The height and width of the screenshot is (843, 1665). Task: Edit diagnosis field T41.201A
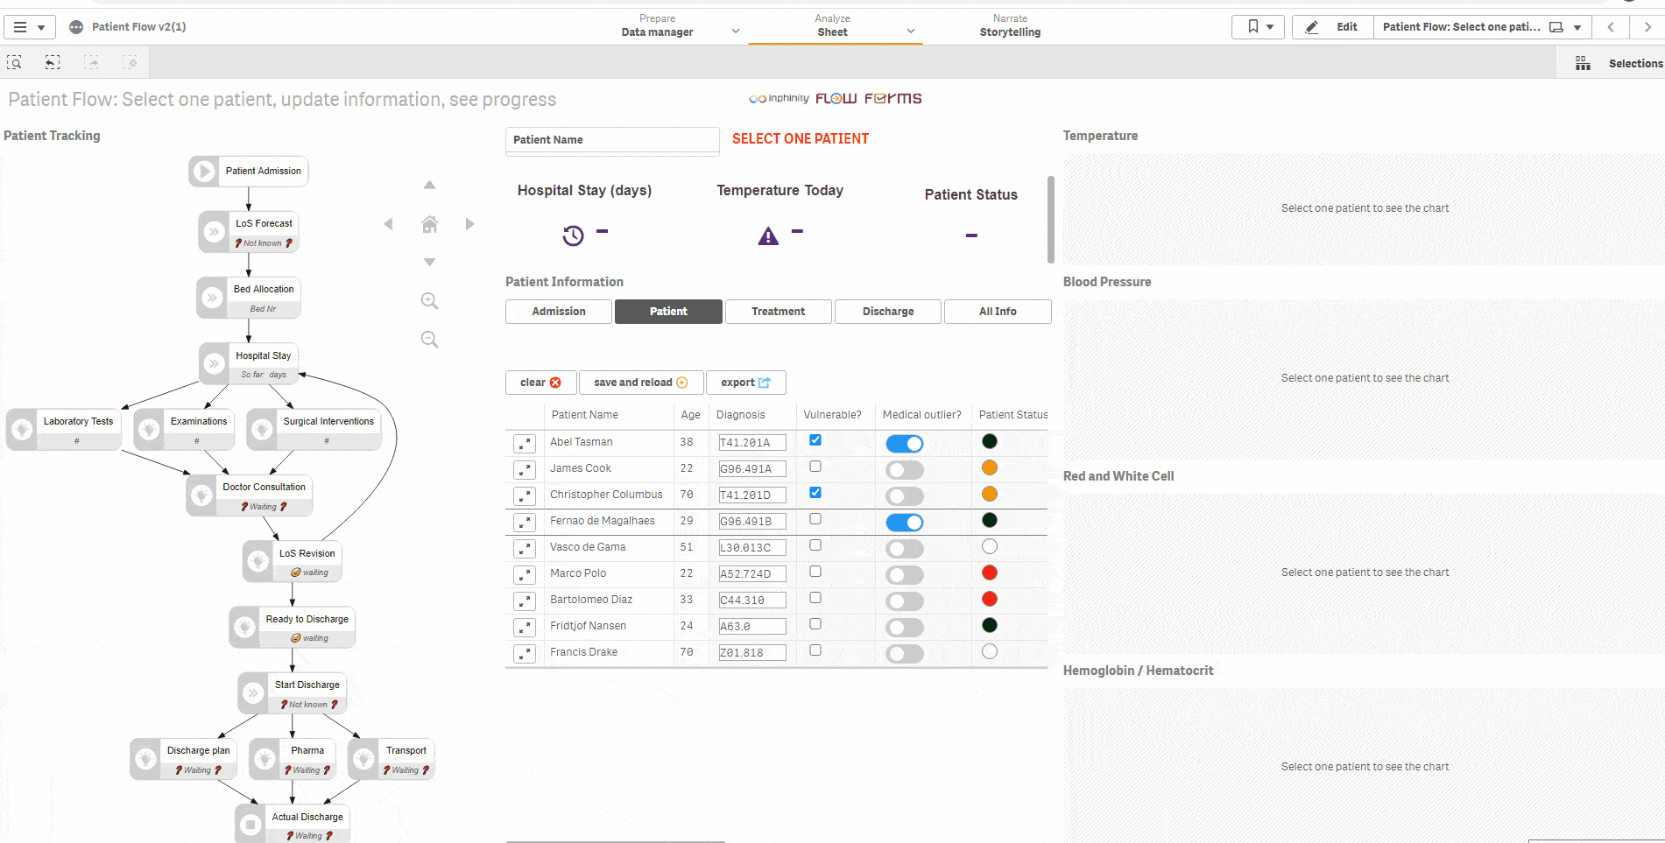pos(752,443)
